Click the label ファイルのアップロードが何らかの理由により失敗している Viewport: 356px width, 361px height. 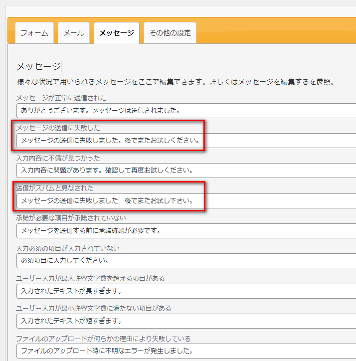pyautogui.click(x=103, y=339)
